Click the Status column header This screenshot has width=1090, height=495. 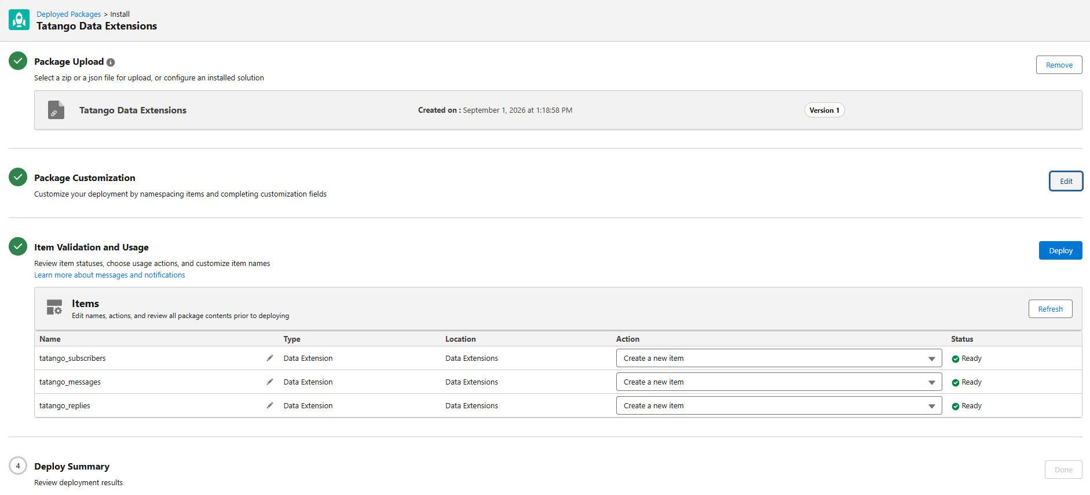point(962,339)
